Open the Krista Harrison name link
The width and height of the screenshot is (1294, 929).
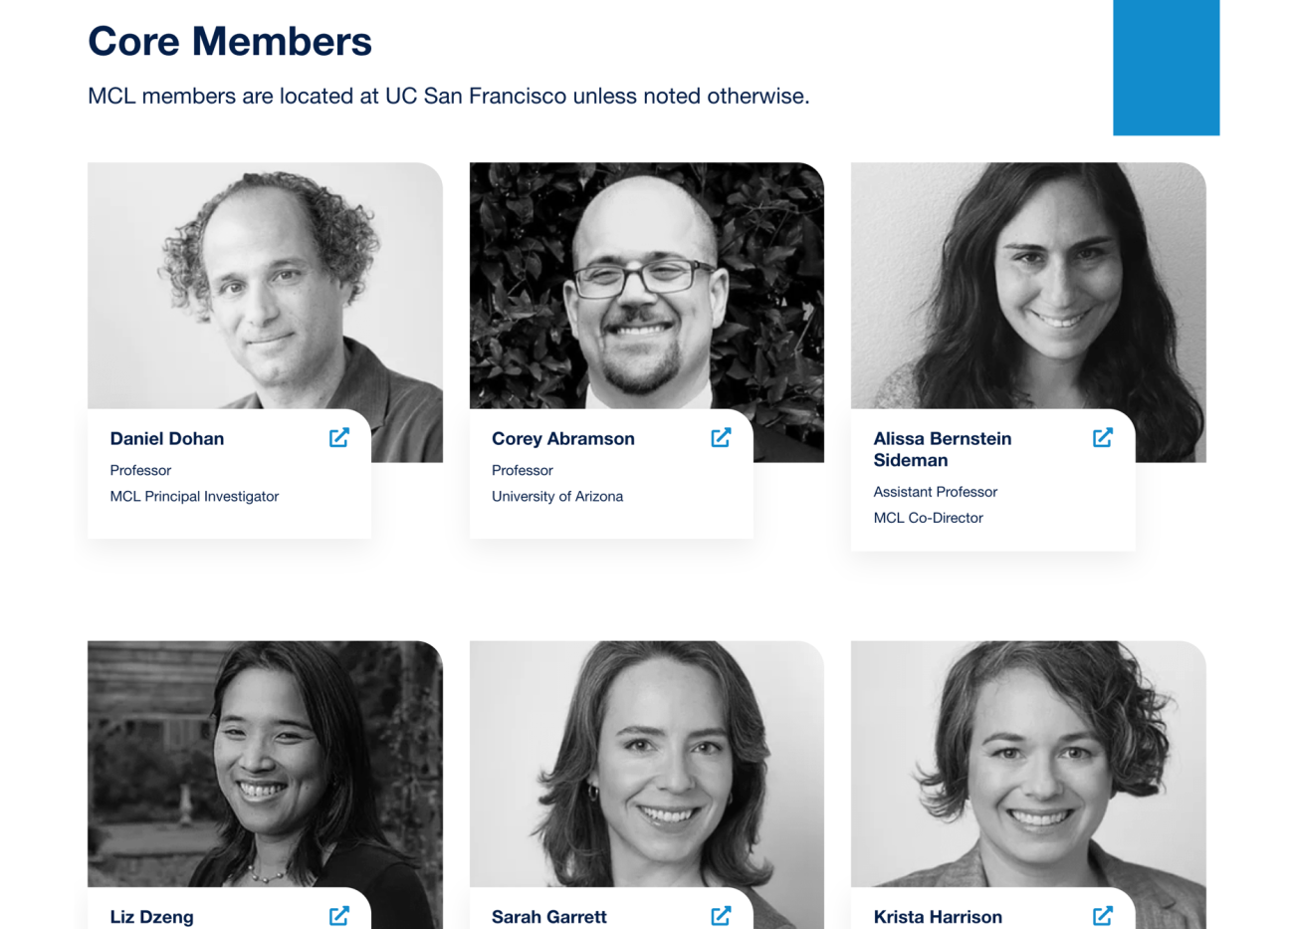[x=937, y=917]
